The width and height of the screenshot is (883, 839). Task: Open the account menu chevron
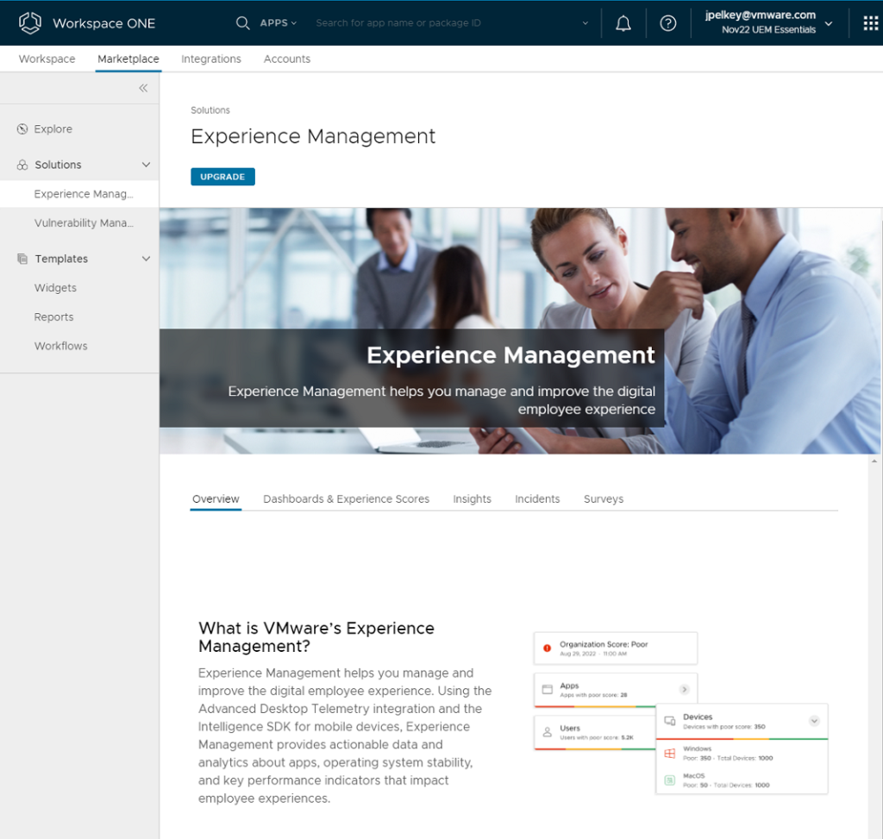829,23
